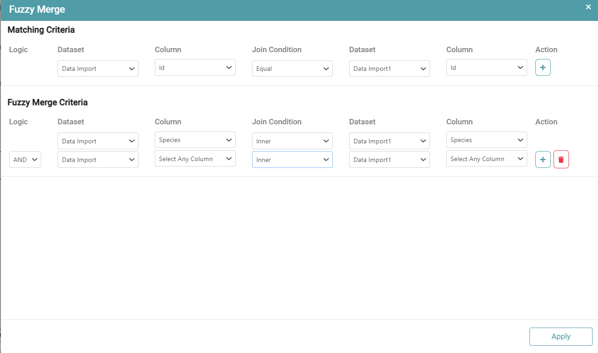Image resolution: width=598 pixels, height=353 pixels.
Task: Delete the second fuzzy merge row
Action: tap(561, 160)
